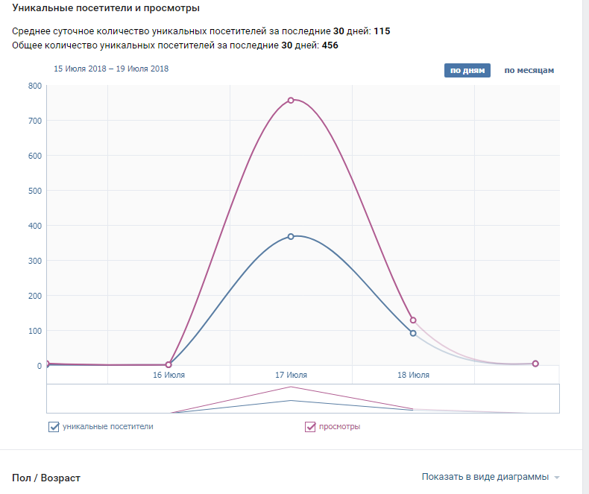The height and width of the screenshot is (494, 589).
Task: Click the first data point at the chart's left edge
Action: point(47,364)
